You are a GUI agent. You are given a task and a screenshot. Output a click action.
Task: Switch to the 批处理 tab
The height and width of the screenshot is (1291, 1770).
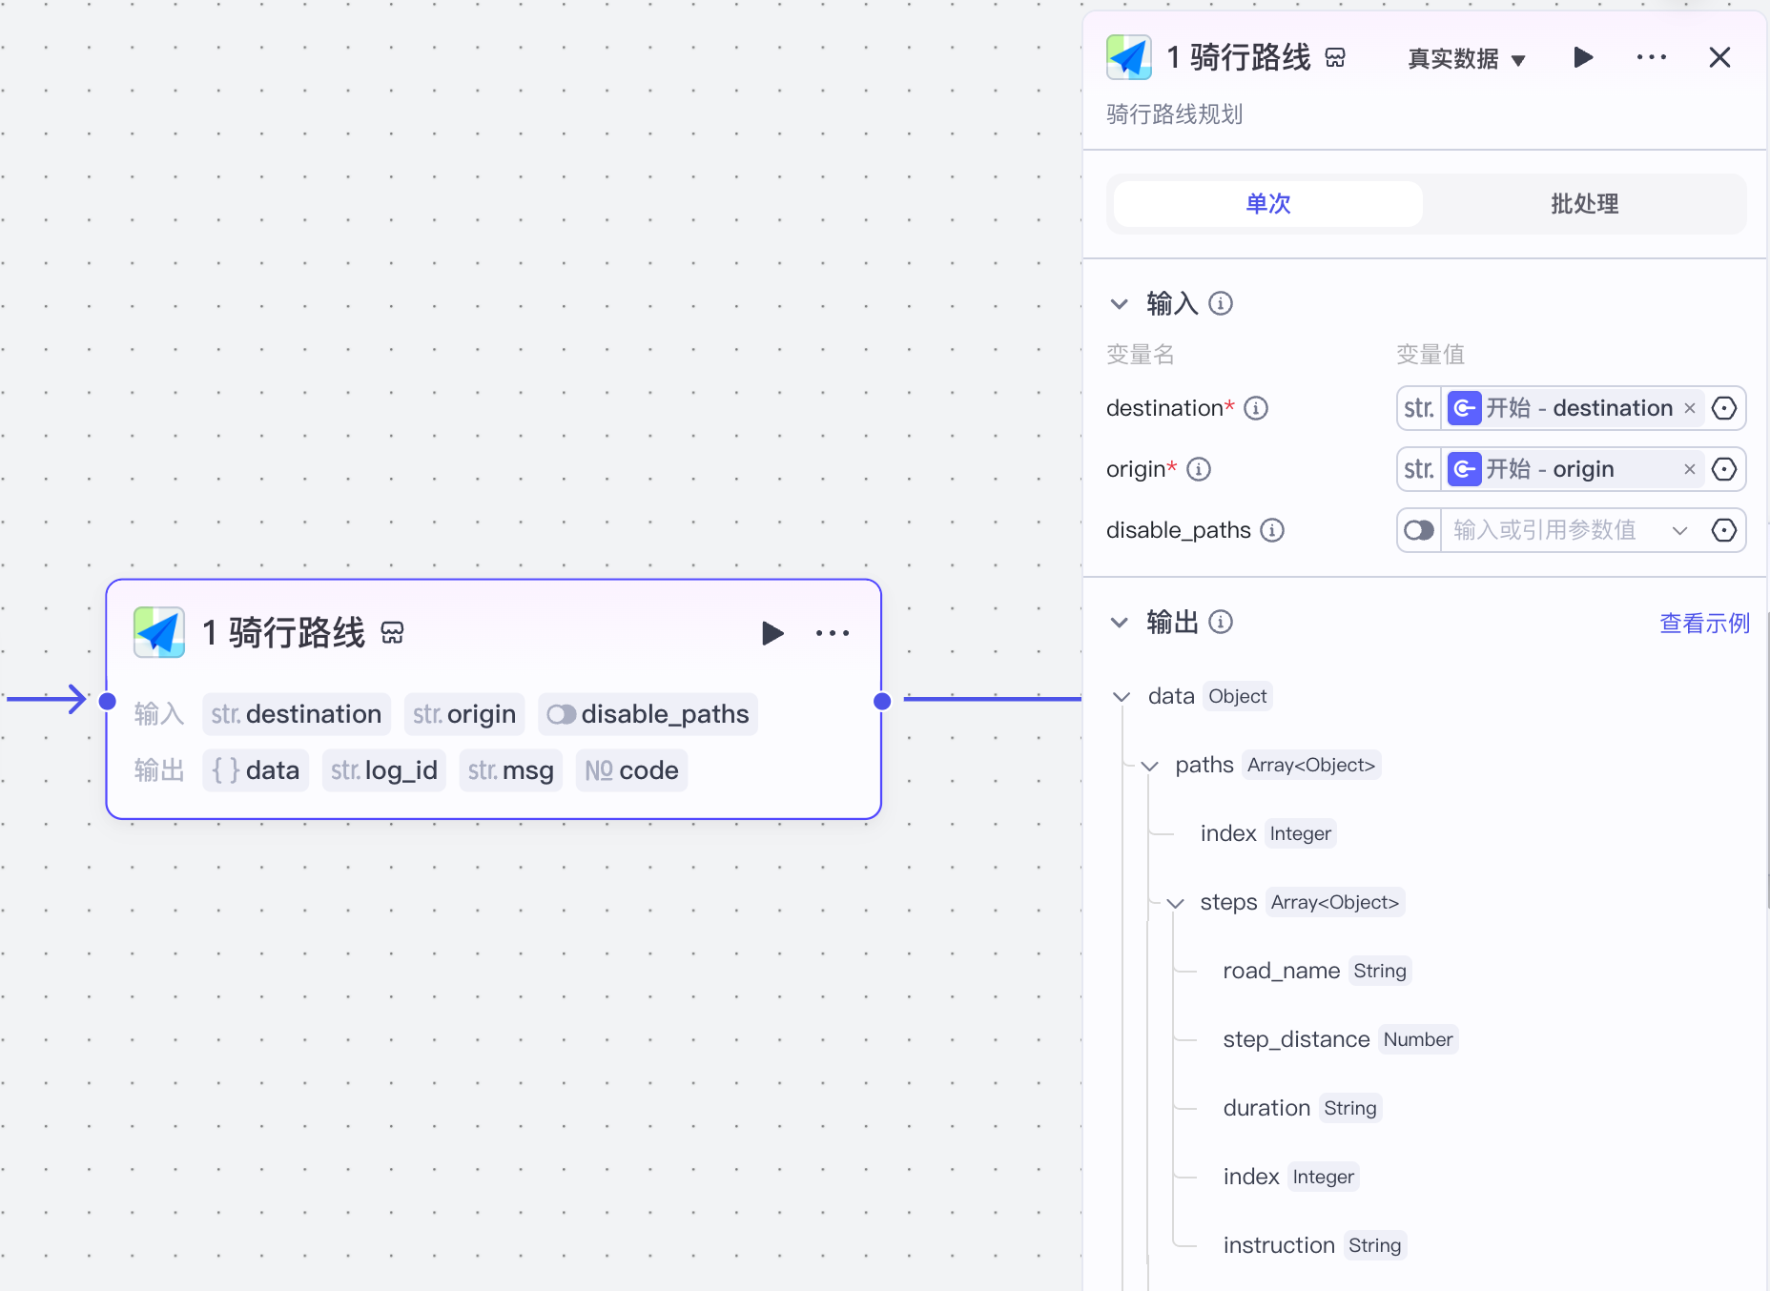coord(1584,203)
